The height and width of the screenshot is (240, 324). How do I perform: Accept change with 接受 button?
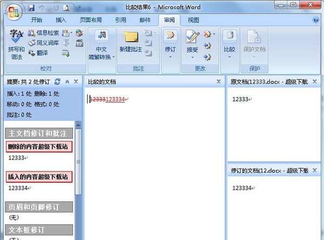(193, 41)
